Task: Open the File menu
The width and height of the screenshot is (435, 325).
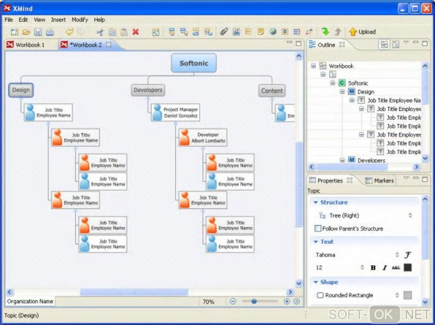Action: 9,20
